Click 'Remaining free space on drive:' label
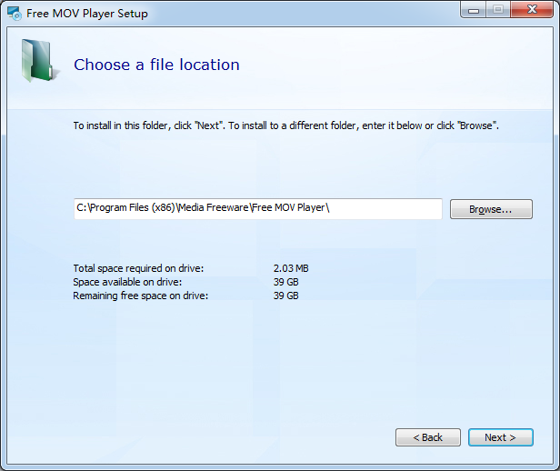This screenshot has height=471, width=560. click(140, 296)
